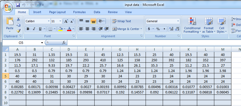The height and width of the screenshot is (106, 241).
Task: Switch to View ribbon tab
Action: [x=128, y=12]
